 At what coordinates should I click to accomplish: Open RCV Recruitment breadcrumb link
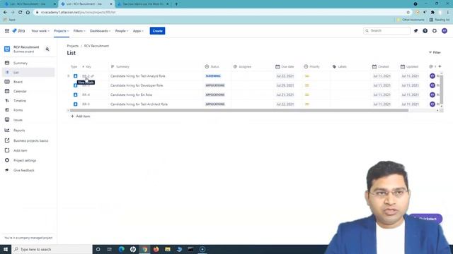pyautogui.click(x=96, y=46)
